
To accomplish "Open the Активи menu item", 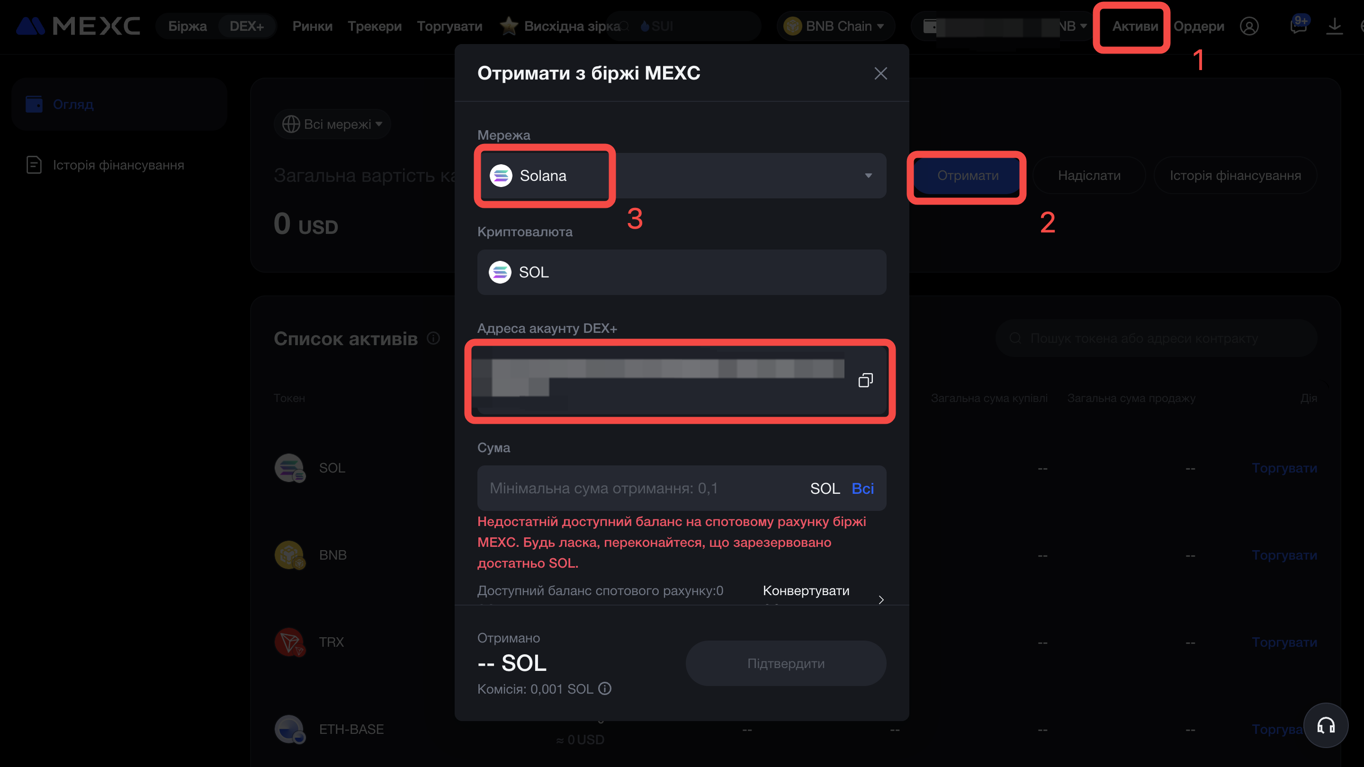I will (1135, 26).
